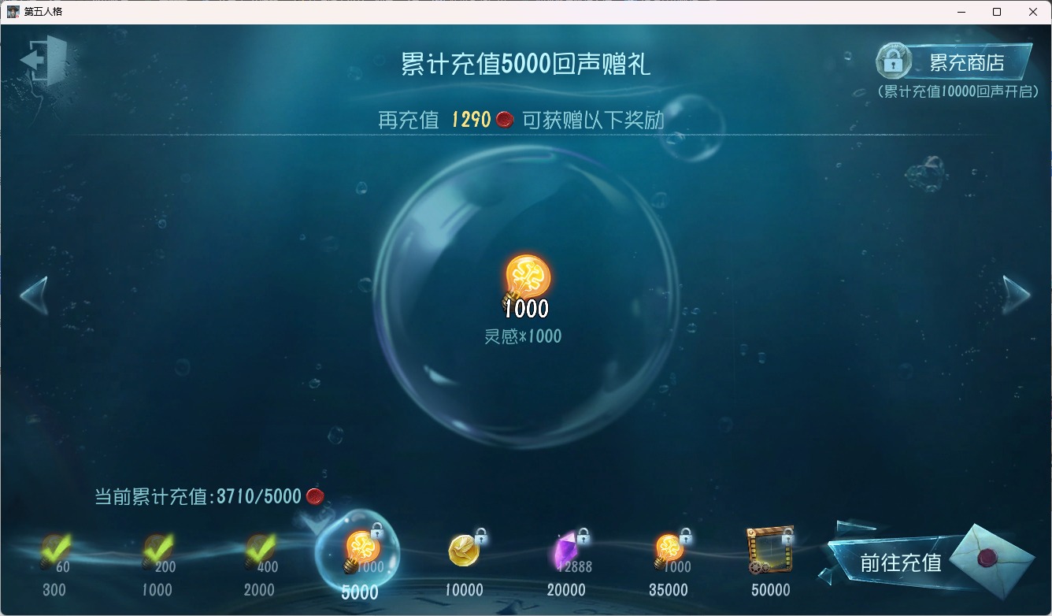Click the echo currency icon after 3710/5000
1052x616 pixels.
pyautogui.click(x=315, y=496)
